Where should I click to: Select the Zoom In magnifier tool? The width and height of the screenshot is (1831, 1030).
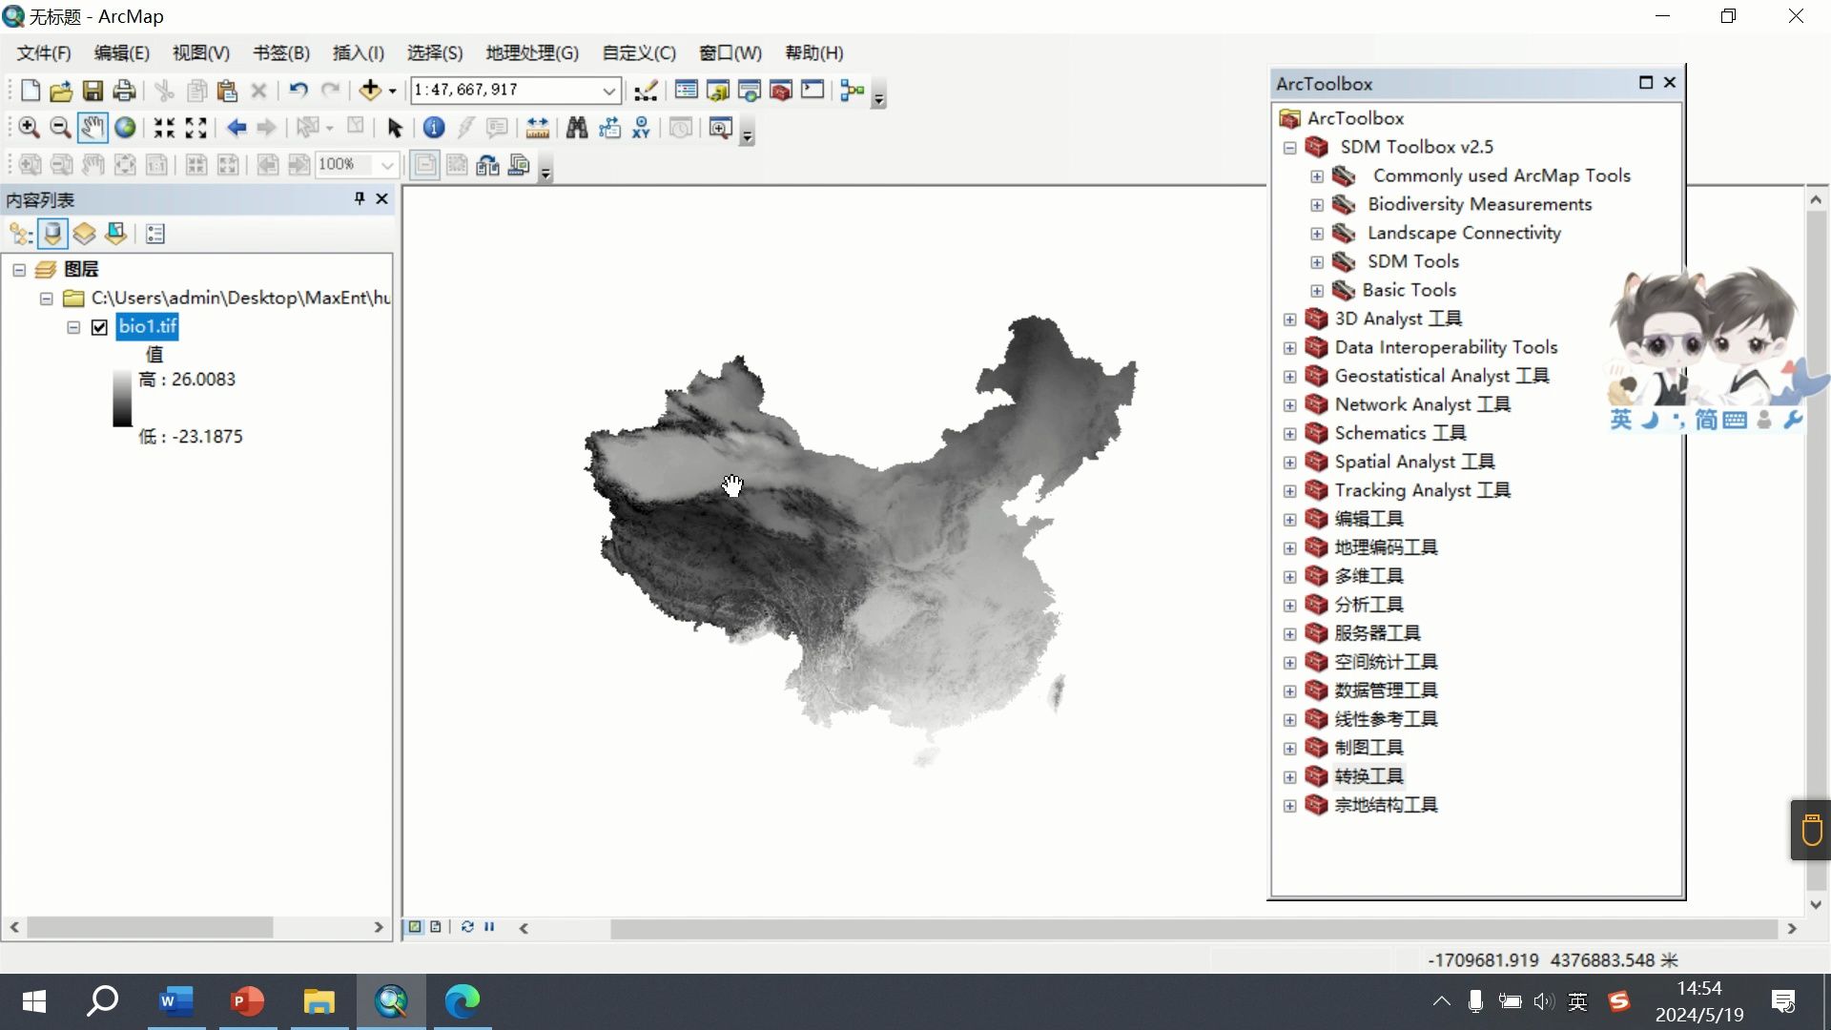coord(29,128)
